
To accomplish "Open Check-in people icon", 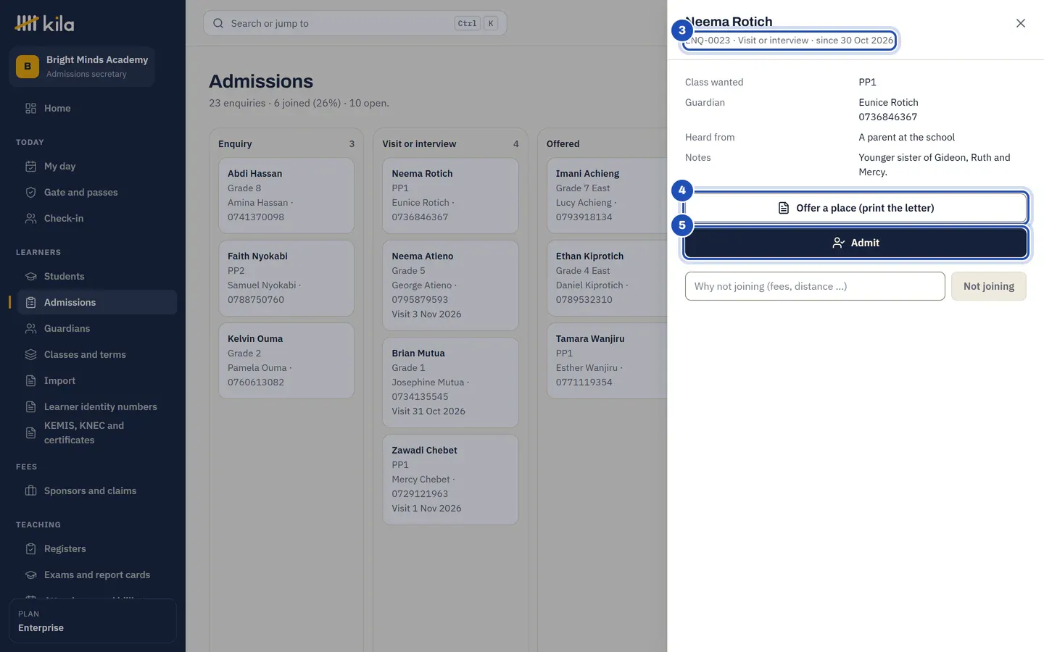I will tap(30, 218).
